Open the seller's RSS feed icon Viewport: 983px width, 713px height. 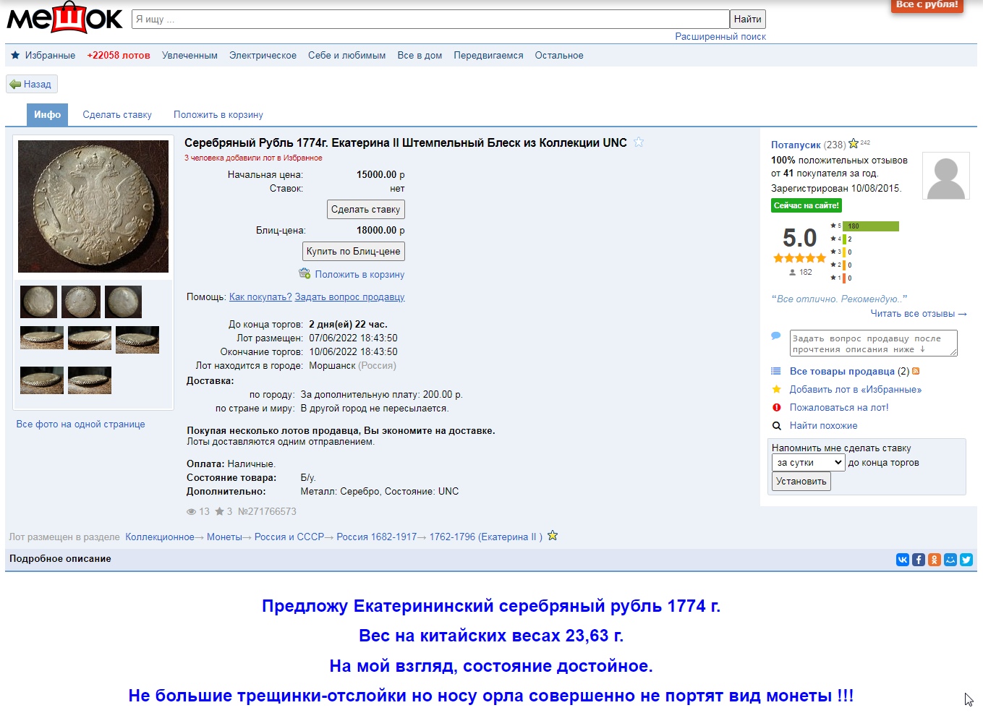[x=916, y=371]
